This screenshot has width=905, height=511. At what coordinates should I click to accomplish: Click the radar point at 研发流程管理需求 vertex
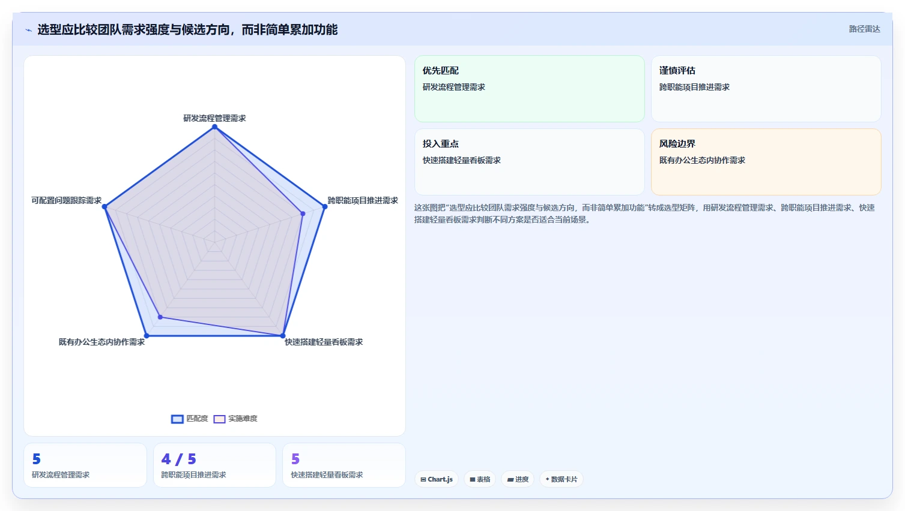214,127
